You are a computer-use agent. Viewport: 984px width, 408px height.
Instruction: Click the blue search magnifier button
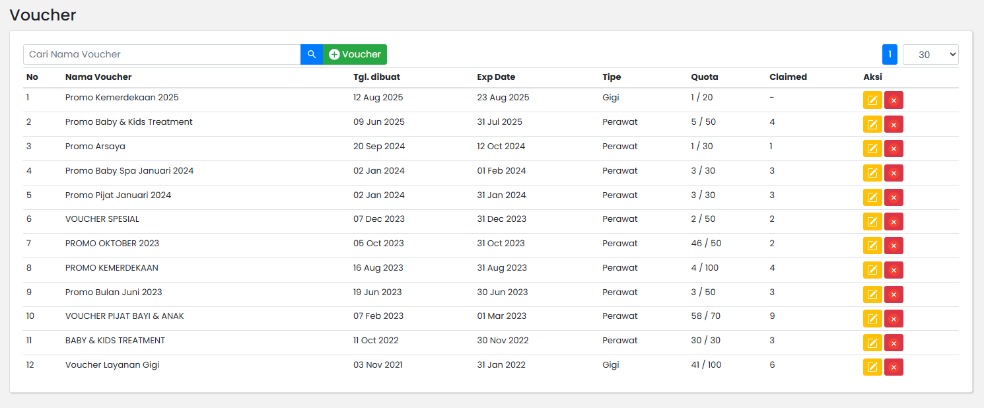(x=312, y=54)
